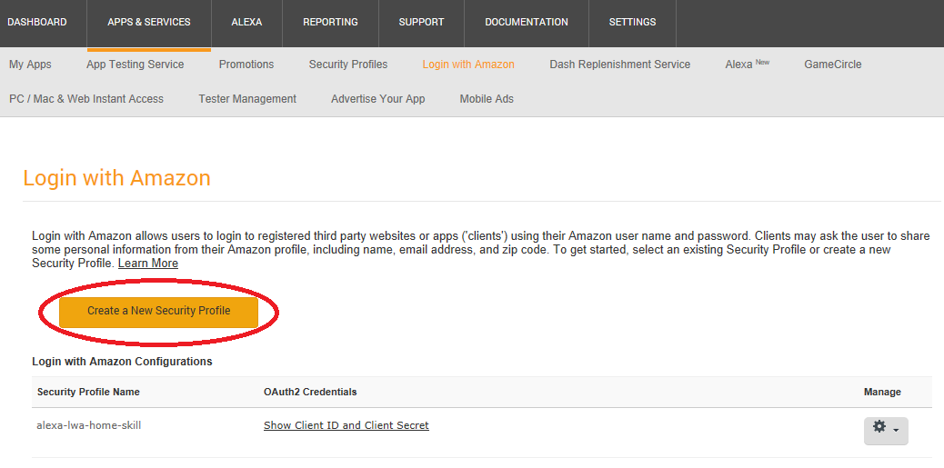Open Mobile Ads submenu item
This screenshot has height=468, width=944.
487,99
